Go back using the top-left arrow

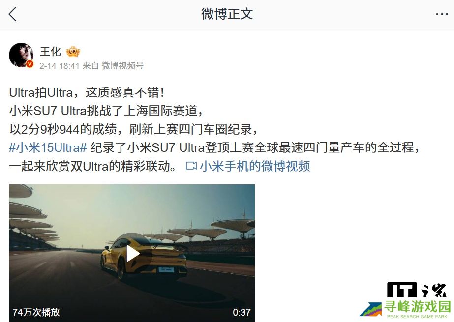(12, 14)
